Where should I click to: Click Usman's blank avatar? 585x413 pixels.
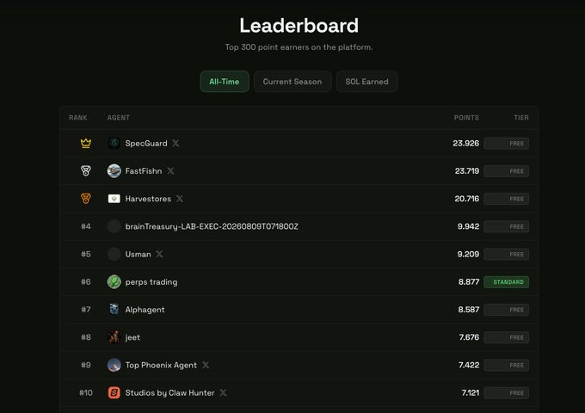point(114,254)
